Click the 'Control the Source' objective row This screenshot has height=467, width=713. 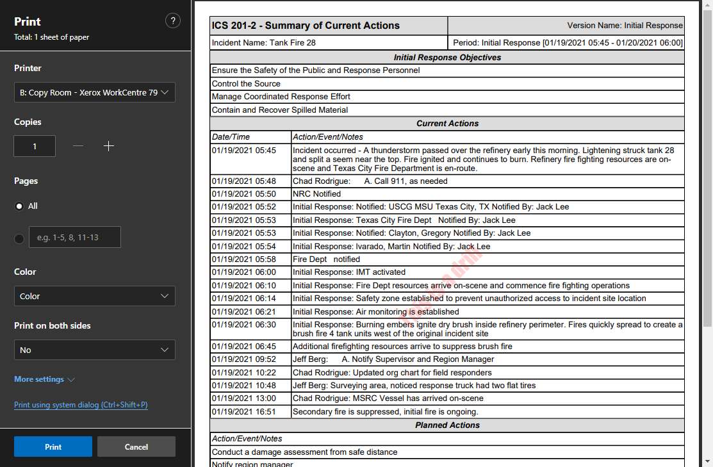coord(447,84)
